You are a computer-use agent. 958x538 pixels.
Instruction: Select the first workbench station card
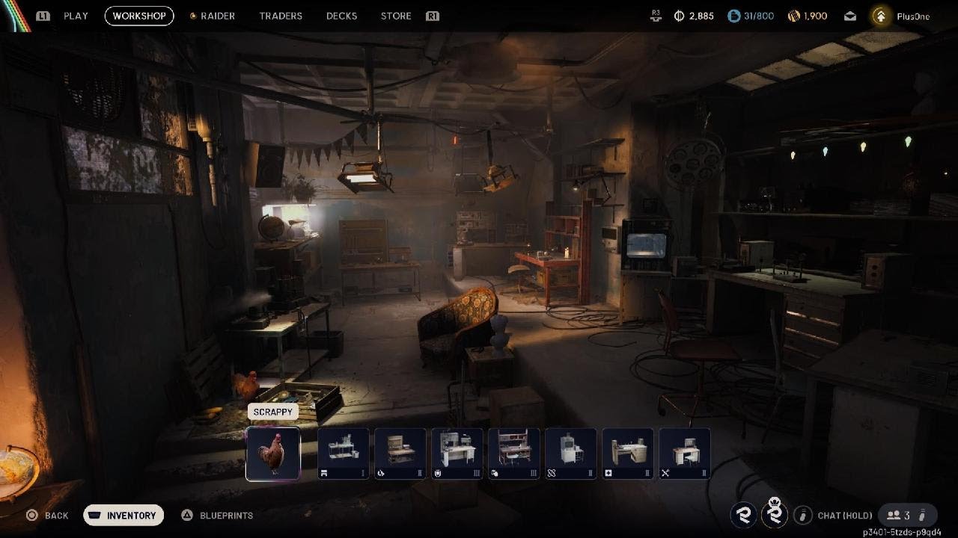tap(344, 454)
